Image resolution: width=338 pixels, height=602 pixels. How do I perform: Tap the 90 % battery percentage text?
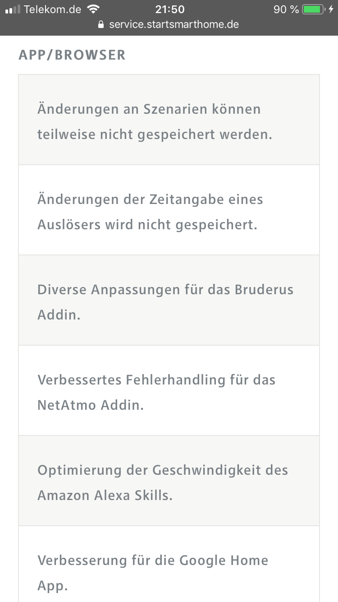(x=286, y=9)
